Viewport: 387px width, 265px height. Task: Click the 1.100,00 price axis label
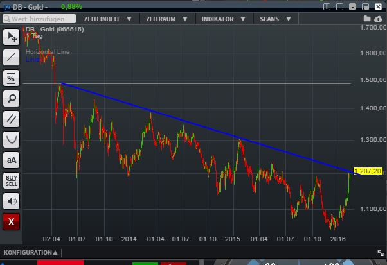373,209
